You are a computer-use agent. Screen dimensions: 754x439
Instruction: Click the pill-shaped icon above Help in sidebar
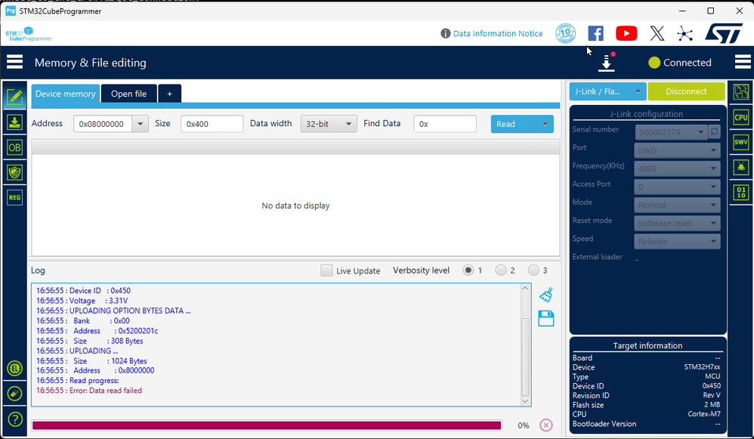click(14, 394)
